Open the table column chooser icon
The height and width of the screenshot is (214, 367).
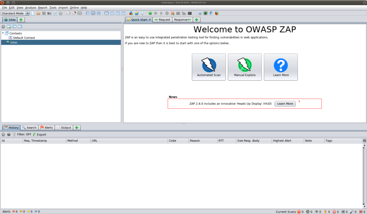(x=364, y=141)
